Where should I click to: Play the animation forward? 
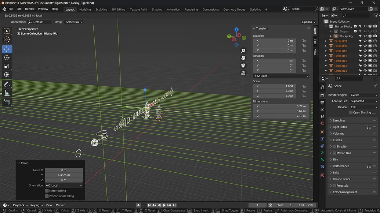[x=164, y=205]
